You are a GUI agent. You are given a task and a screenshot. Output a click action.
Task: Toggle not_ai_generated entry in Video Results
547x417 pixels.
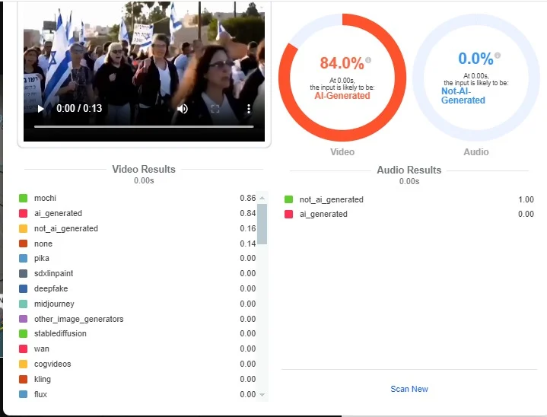coord(65,228)
